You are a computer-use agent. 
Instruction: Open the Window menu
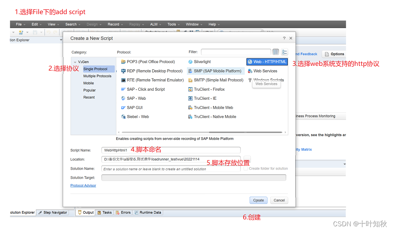(194, 24)
